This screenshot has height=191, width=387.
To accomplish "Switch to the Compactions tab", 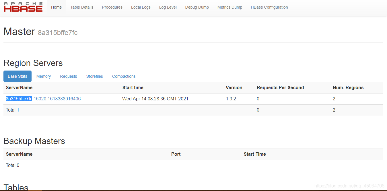I will pos(124,76).
